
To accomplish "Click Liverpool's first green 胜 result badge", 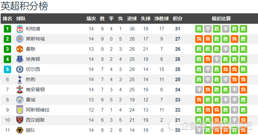I will coord(199,29).
